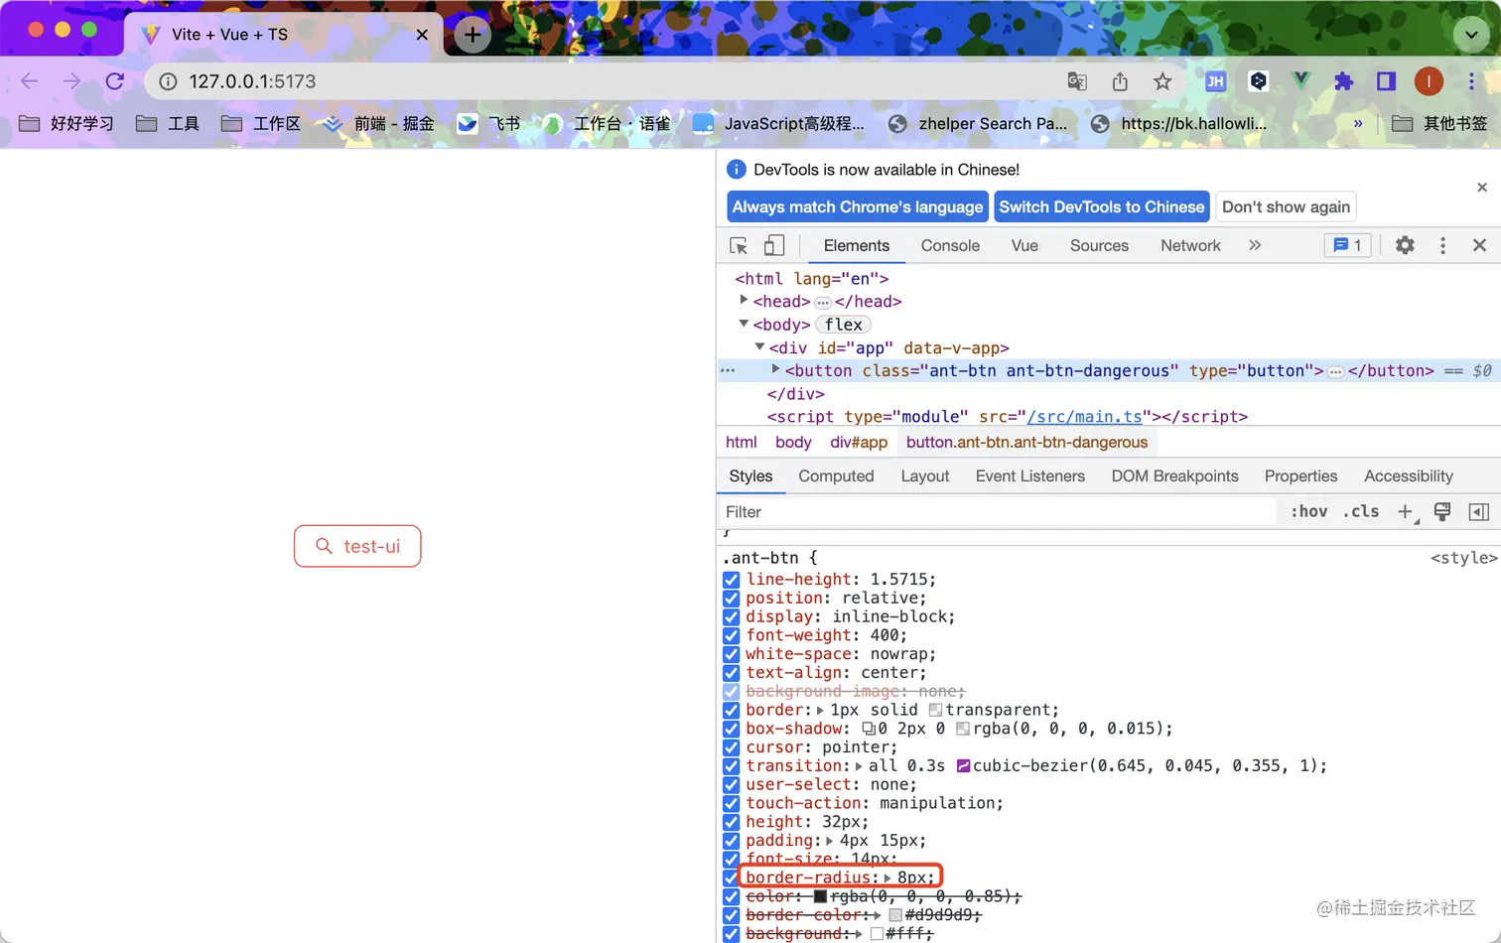Collapse the div#app element node
This screenshot has height=943, width=1501.
[x=759, y=347]
